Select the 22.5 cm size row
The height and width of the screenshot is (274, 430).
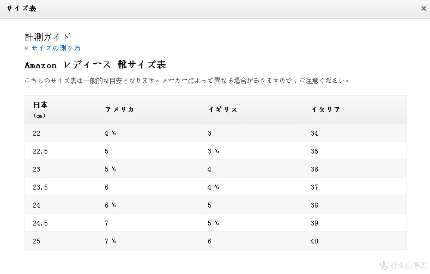tap(215, 151)
